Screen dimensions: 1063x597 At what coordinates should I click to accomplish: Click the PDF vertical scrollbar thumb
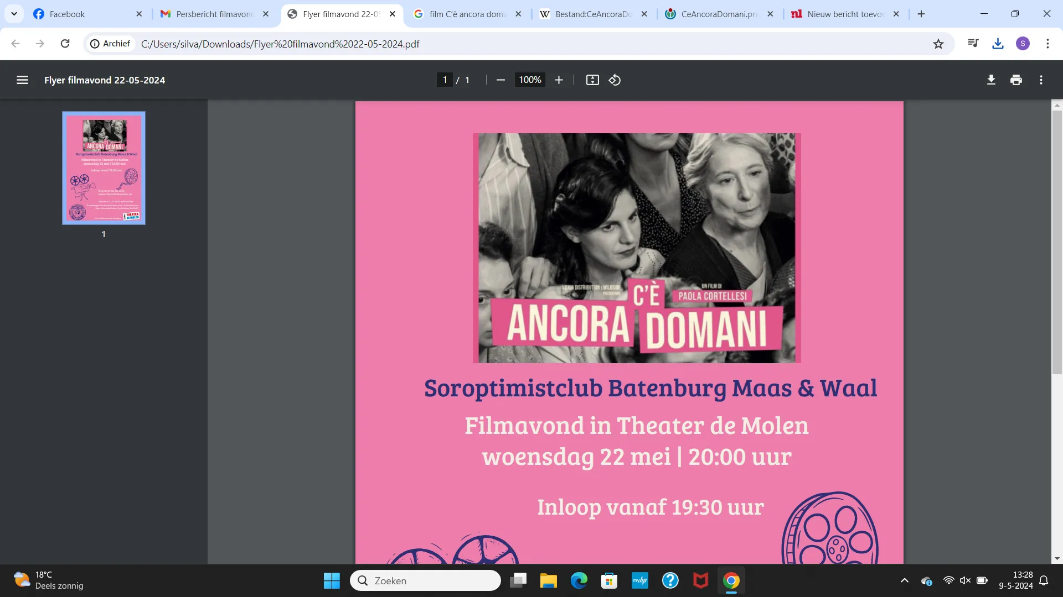click(1057, 242)
